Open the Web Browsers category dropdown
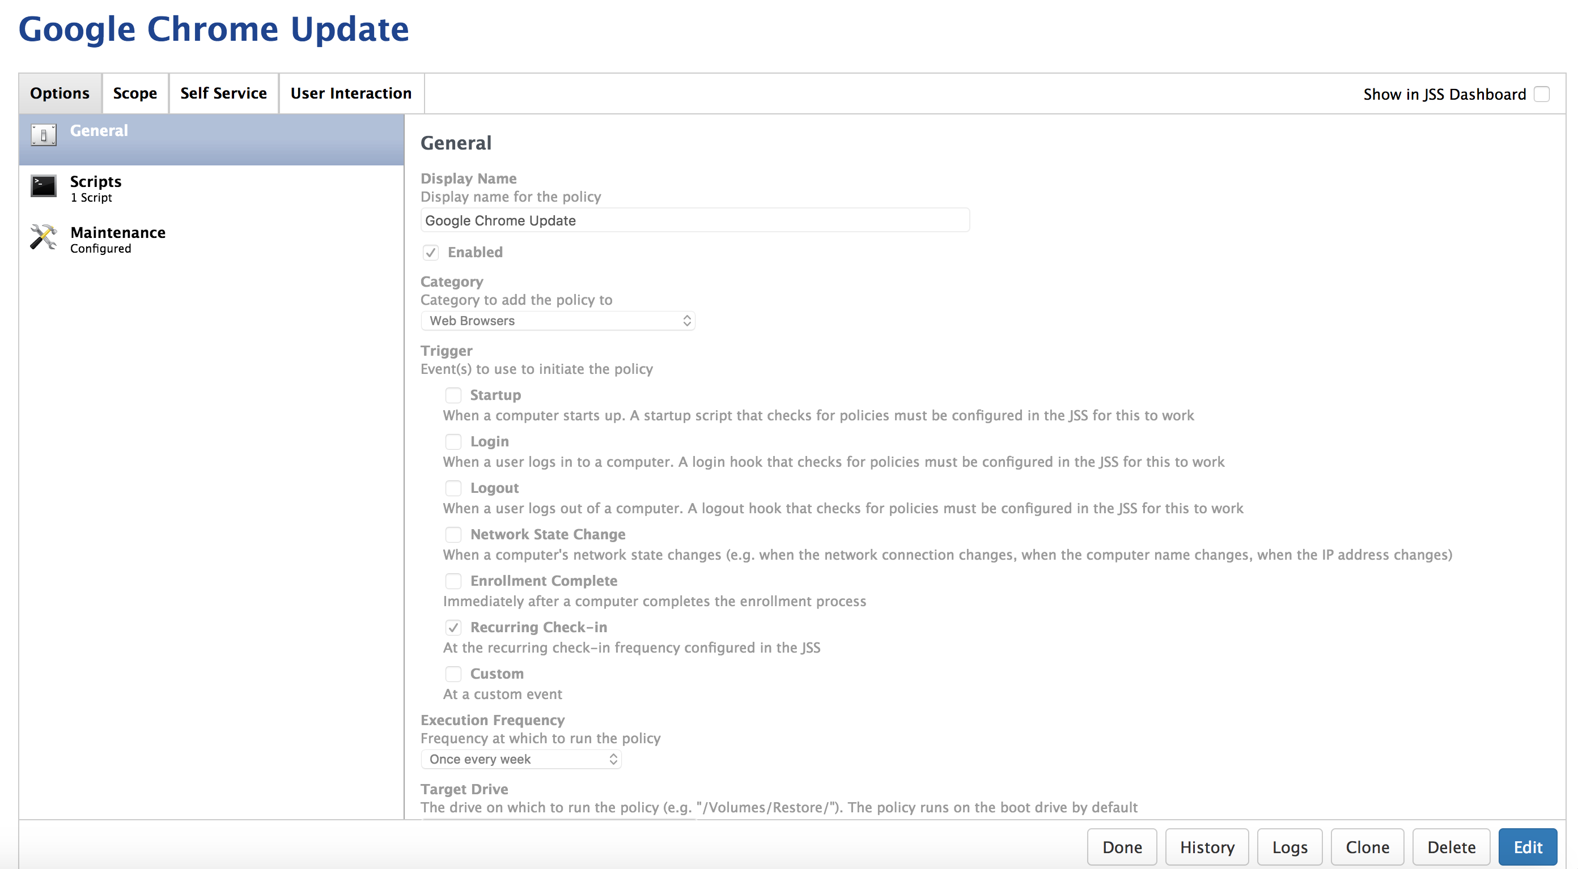This screenshot has width=1578, height=869. (x=557, y=321)
